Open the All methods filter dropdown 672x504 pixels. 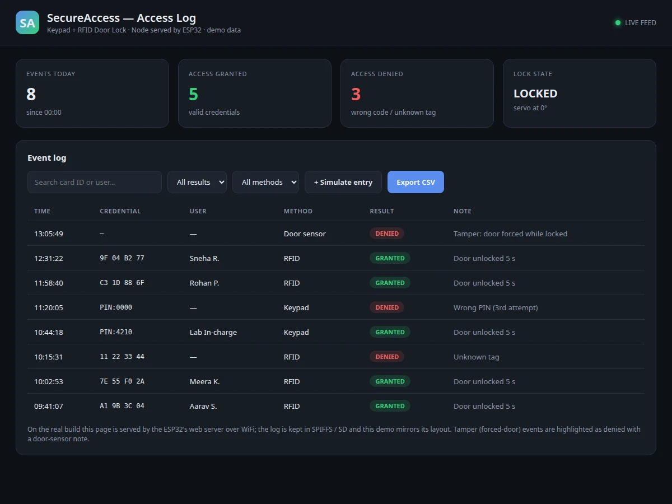pos(265,182)
